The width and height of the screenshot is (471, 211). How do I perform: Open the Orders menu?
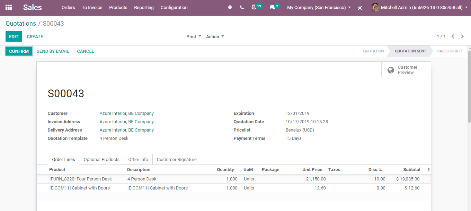tap(68, 7)
